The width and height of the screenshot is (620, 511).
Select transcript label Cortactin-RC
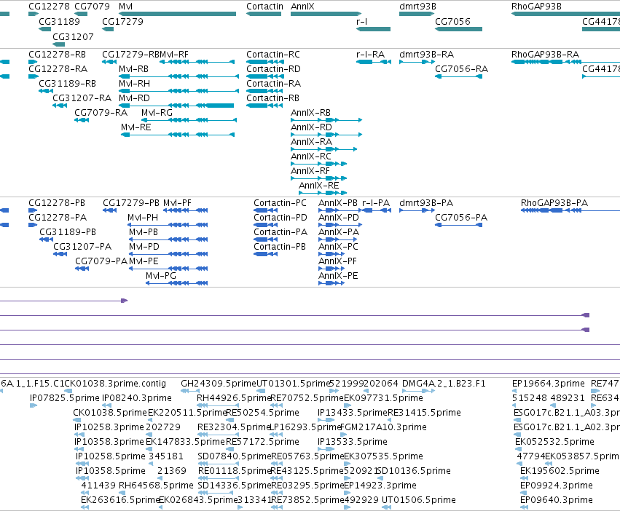coord(273,54)
